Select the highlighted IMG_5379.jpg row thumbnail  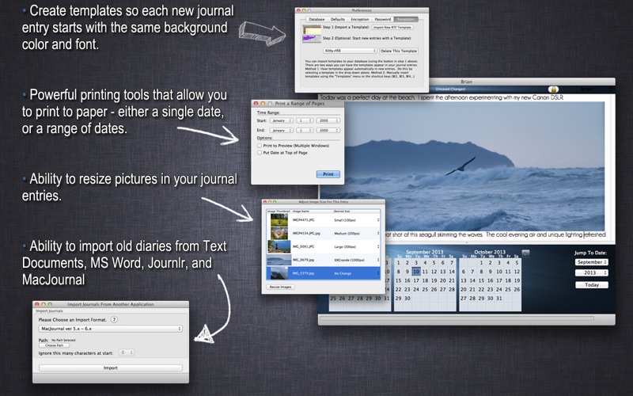pyautogui.click(x=279, y=272)
